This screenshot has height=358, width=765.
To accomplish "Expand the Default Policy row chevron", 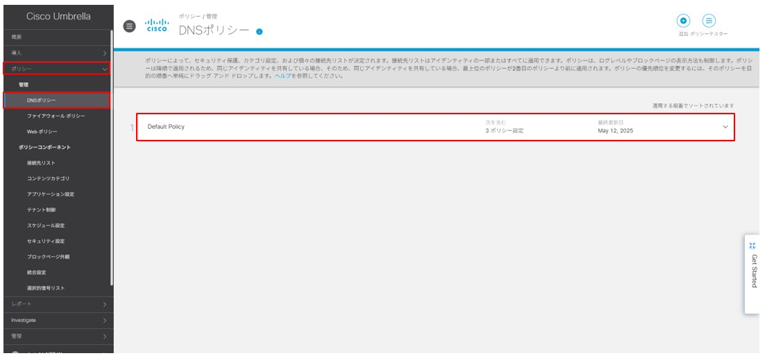I will coord(725,127).
